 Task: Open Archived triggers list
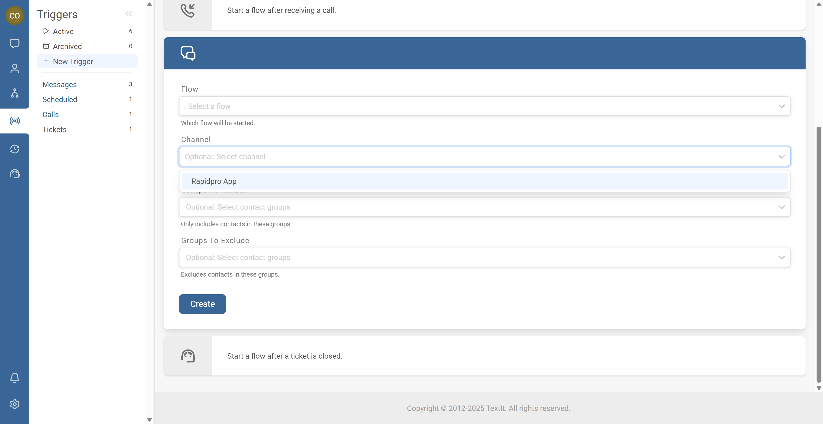67,46
